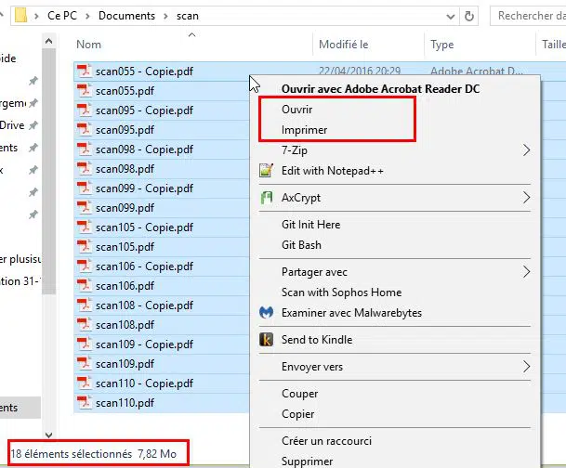The width and height of the screenshot is (566, 468).
Task: Click the scan folder breadcrumb segment
Action: pyautogui.click(x=188, y=16)
